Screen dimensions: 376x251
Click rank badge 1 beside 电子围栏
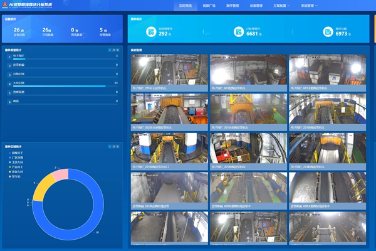[x=9, y=56]
